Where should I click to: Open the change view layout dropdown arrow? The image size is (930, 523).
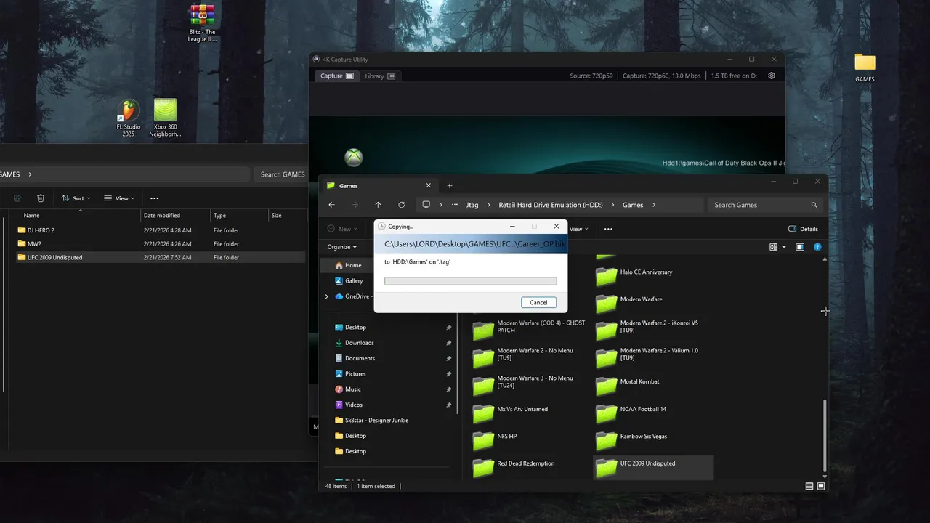[x=783, y=247]
